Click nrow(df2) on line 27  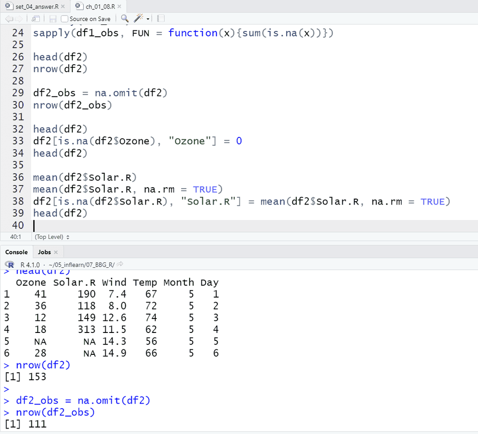pyautogui.click(x=60, y=69)
